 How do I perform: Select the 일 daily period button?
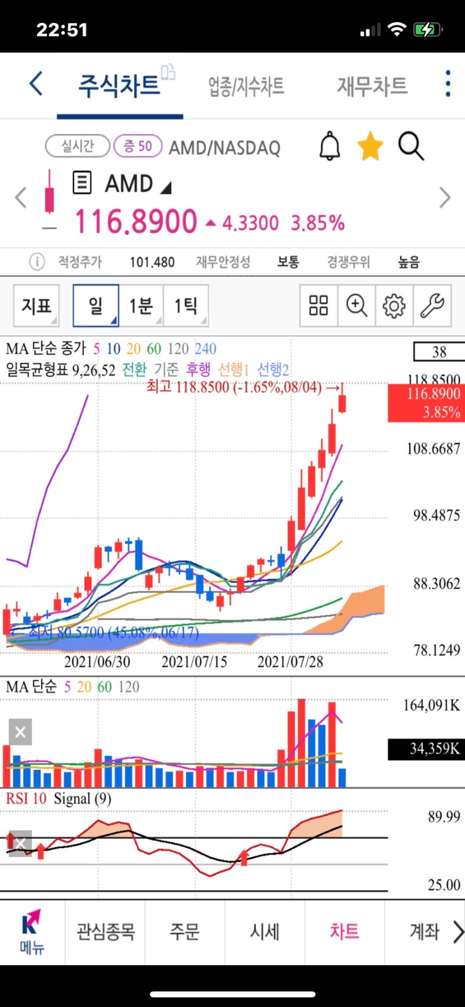pyautogui.click(x=96, y=305)
